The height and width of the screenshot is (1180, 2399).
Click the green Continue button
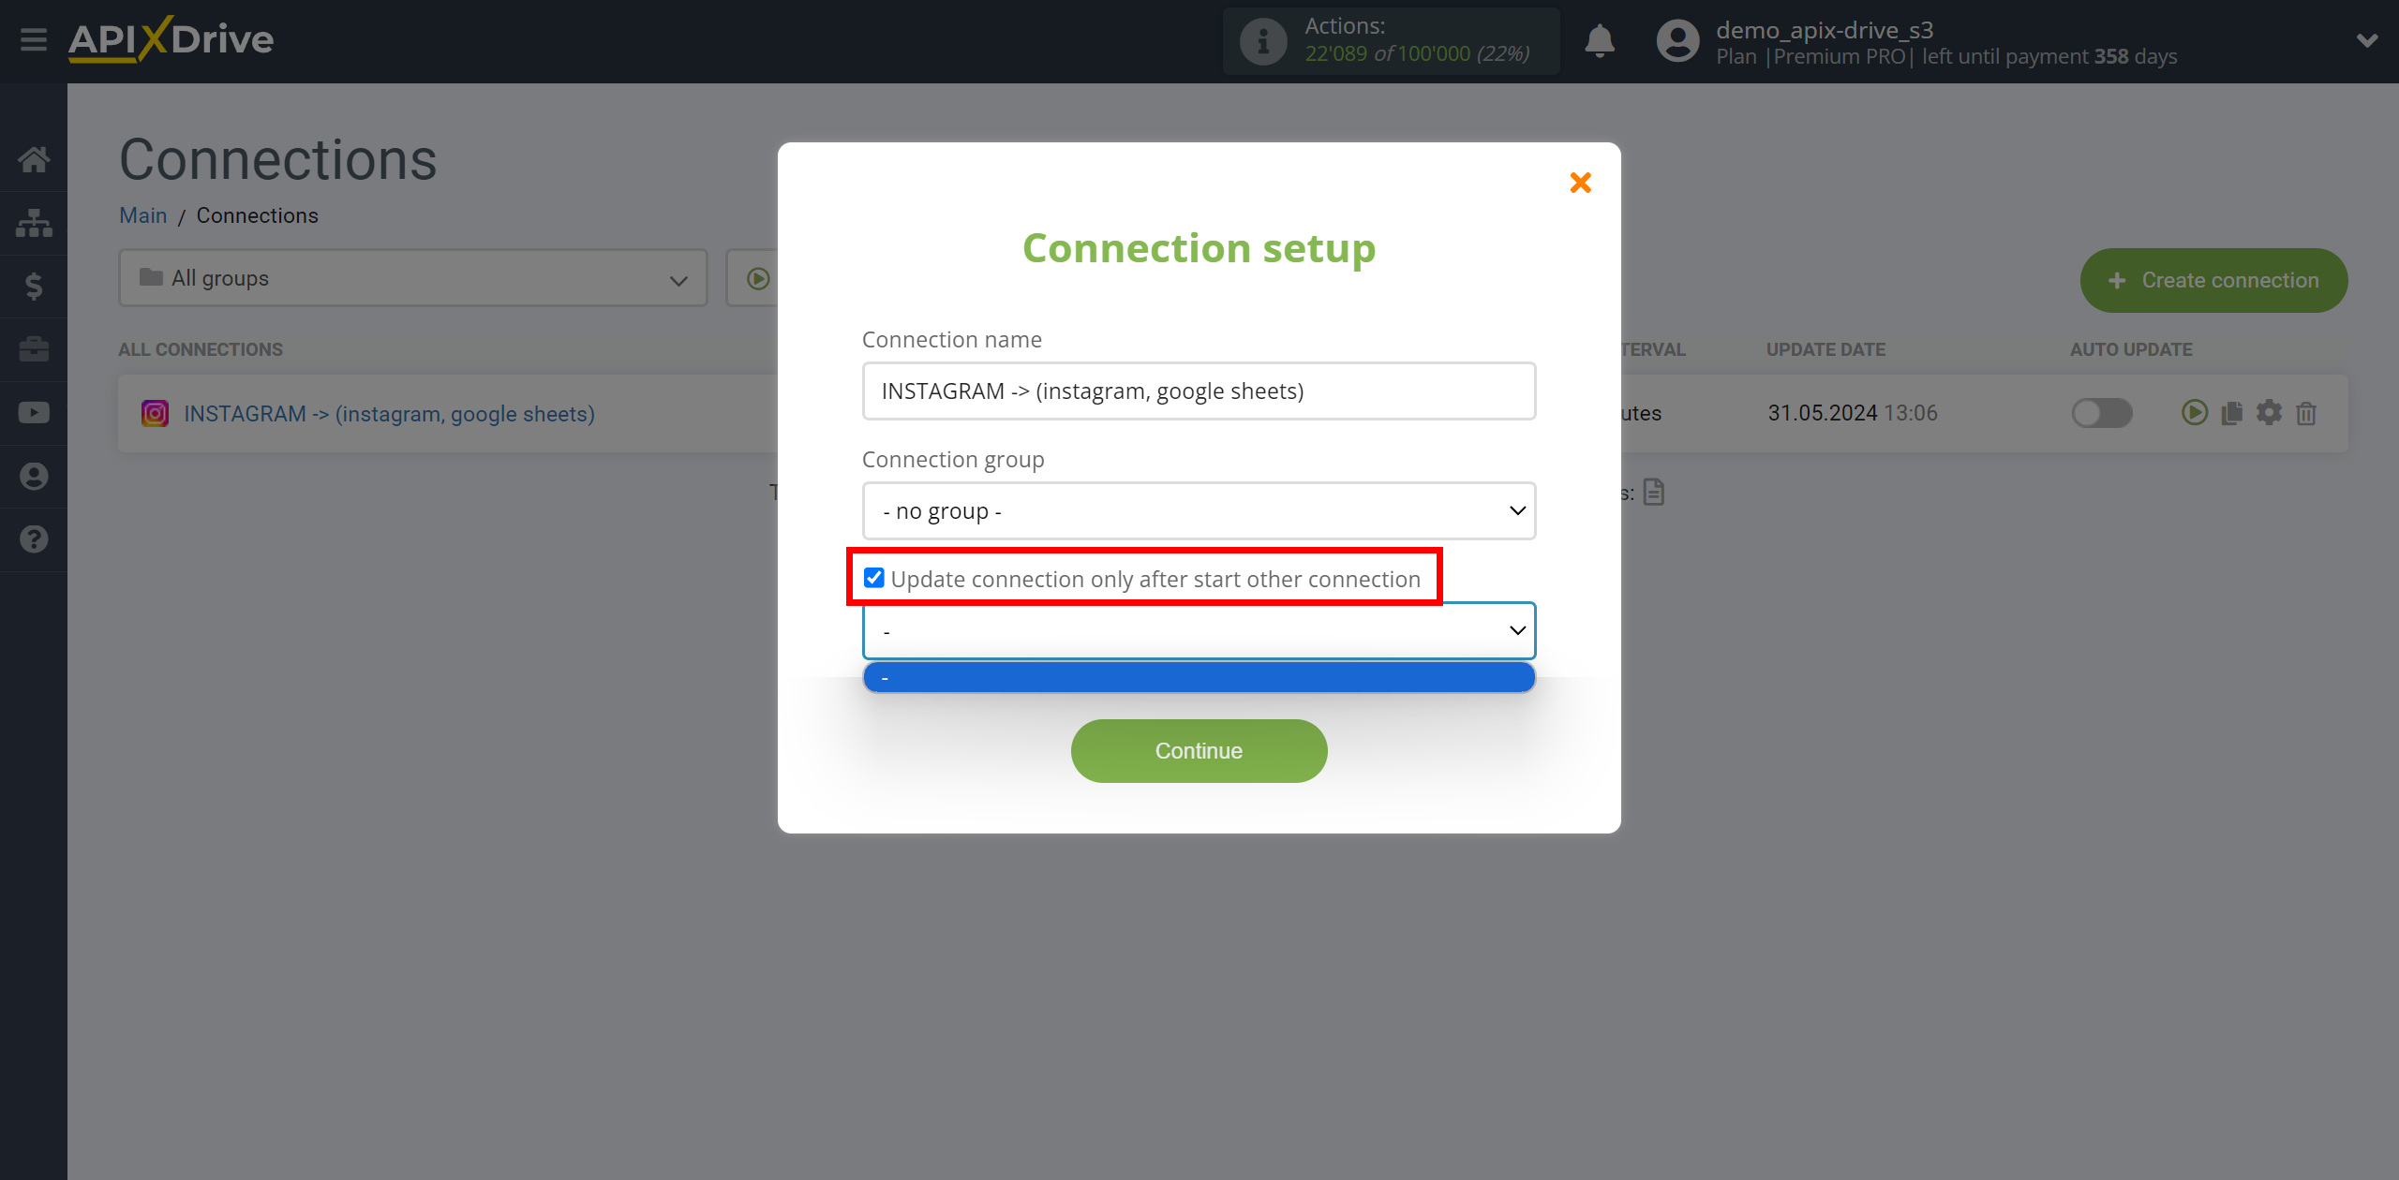click(x=1199, y=749)
